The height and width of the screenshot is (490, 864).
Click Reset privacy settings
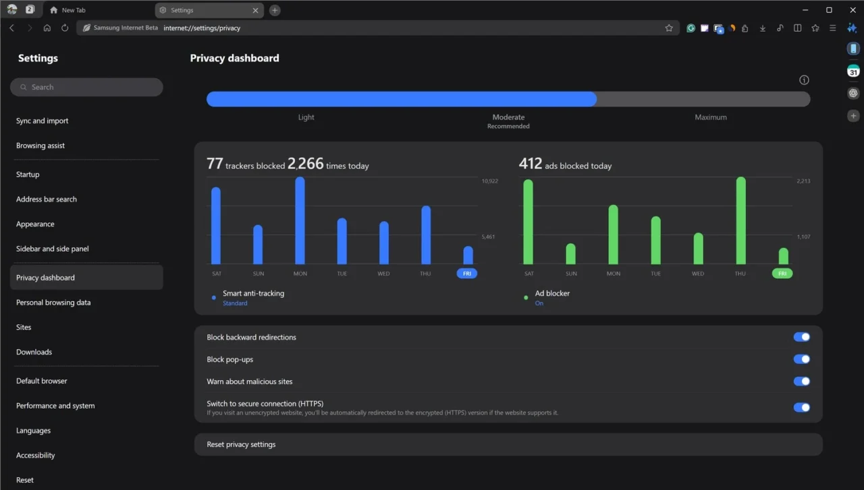click(x=242, y=444)
